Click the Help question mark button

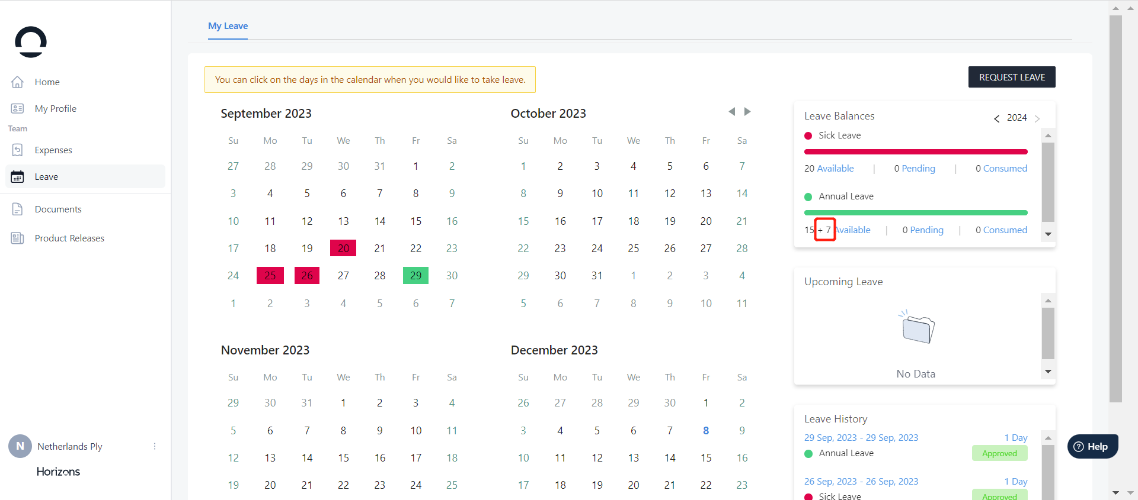click(1092, 447)
